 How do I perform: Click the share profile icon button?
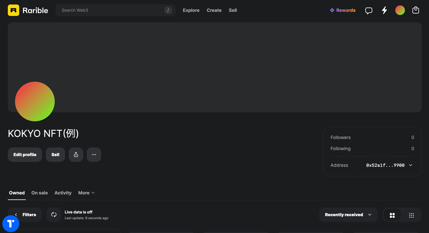pyautogui.click(x=76, y=155)
